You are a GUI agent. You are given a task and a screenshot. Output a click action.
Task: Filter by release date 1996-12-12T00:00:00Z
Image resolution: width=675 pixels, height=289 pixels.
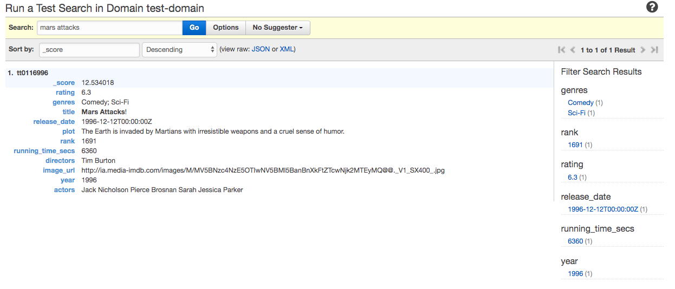click(603, 209)
